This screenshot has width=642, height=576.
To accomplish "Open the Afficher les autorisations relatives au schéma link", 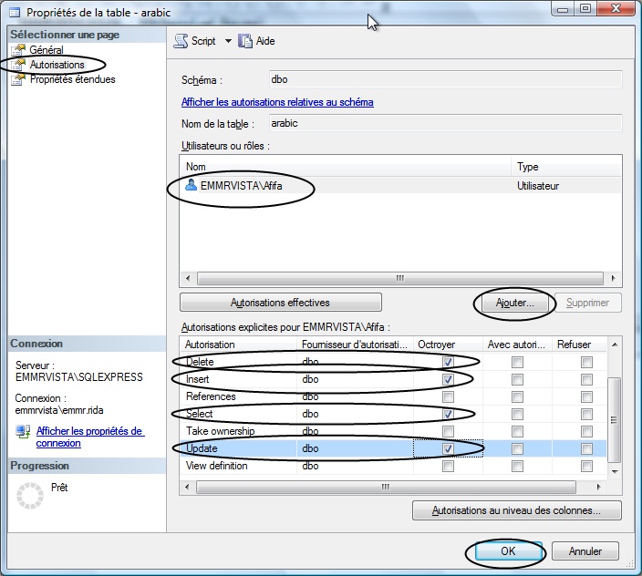I will 277,102.
